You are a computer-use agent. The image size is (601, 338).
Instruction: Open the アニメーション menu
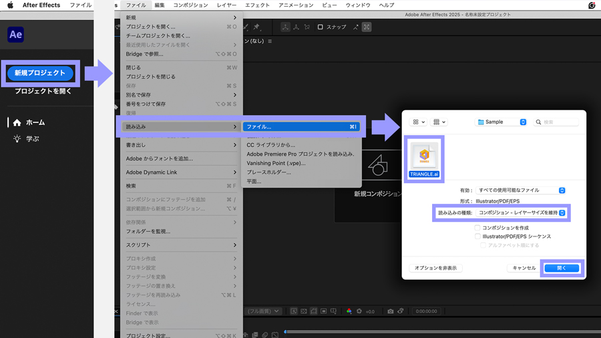click(x=296, y=5)
